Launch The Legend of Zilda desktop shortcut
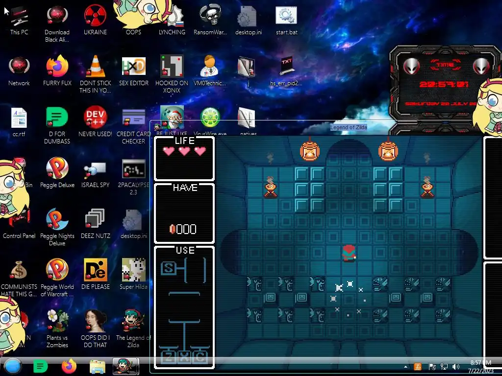This screenshot has height=376, width=502. [x=133, y=329]
